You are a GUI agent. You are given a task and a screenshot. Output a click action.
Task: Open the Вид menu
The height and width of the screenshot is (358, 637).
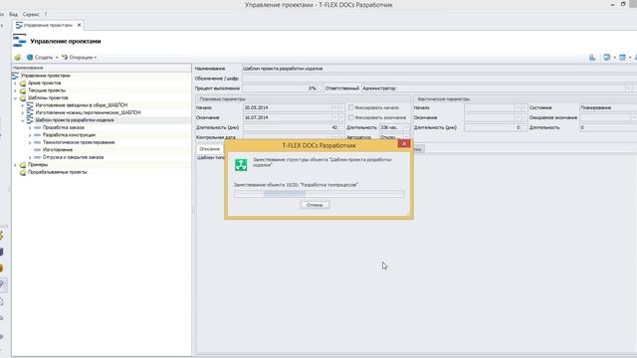13,14
